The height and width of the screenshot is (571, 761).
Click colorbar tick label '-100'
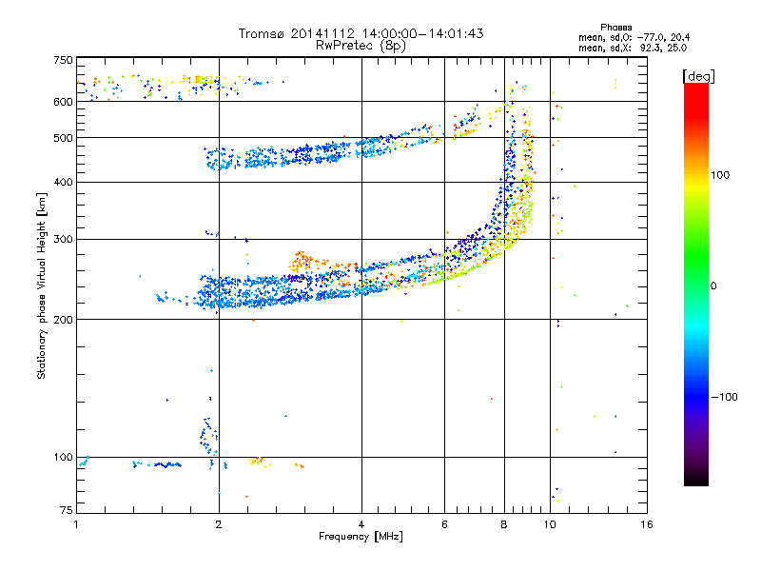coord(725,397)
